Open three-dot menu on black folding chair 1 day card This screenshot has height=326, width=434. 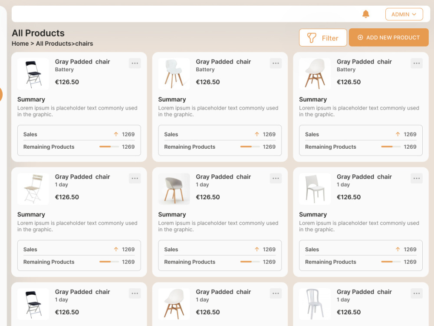[135, 293]
